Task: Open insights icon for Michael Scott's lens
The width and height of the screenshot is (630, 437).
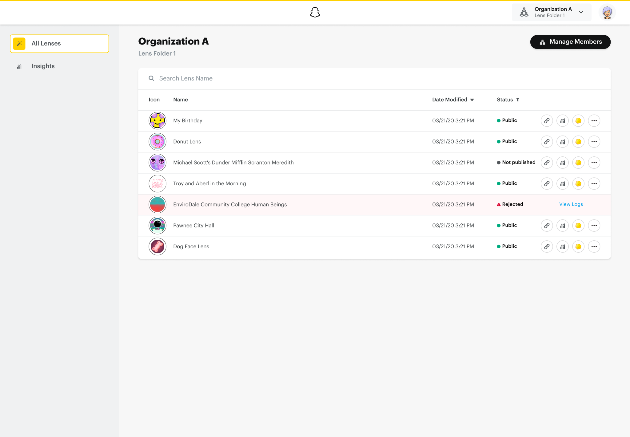Action: point(562,163)
